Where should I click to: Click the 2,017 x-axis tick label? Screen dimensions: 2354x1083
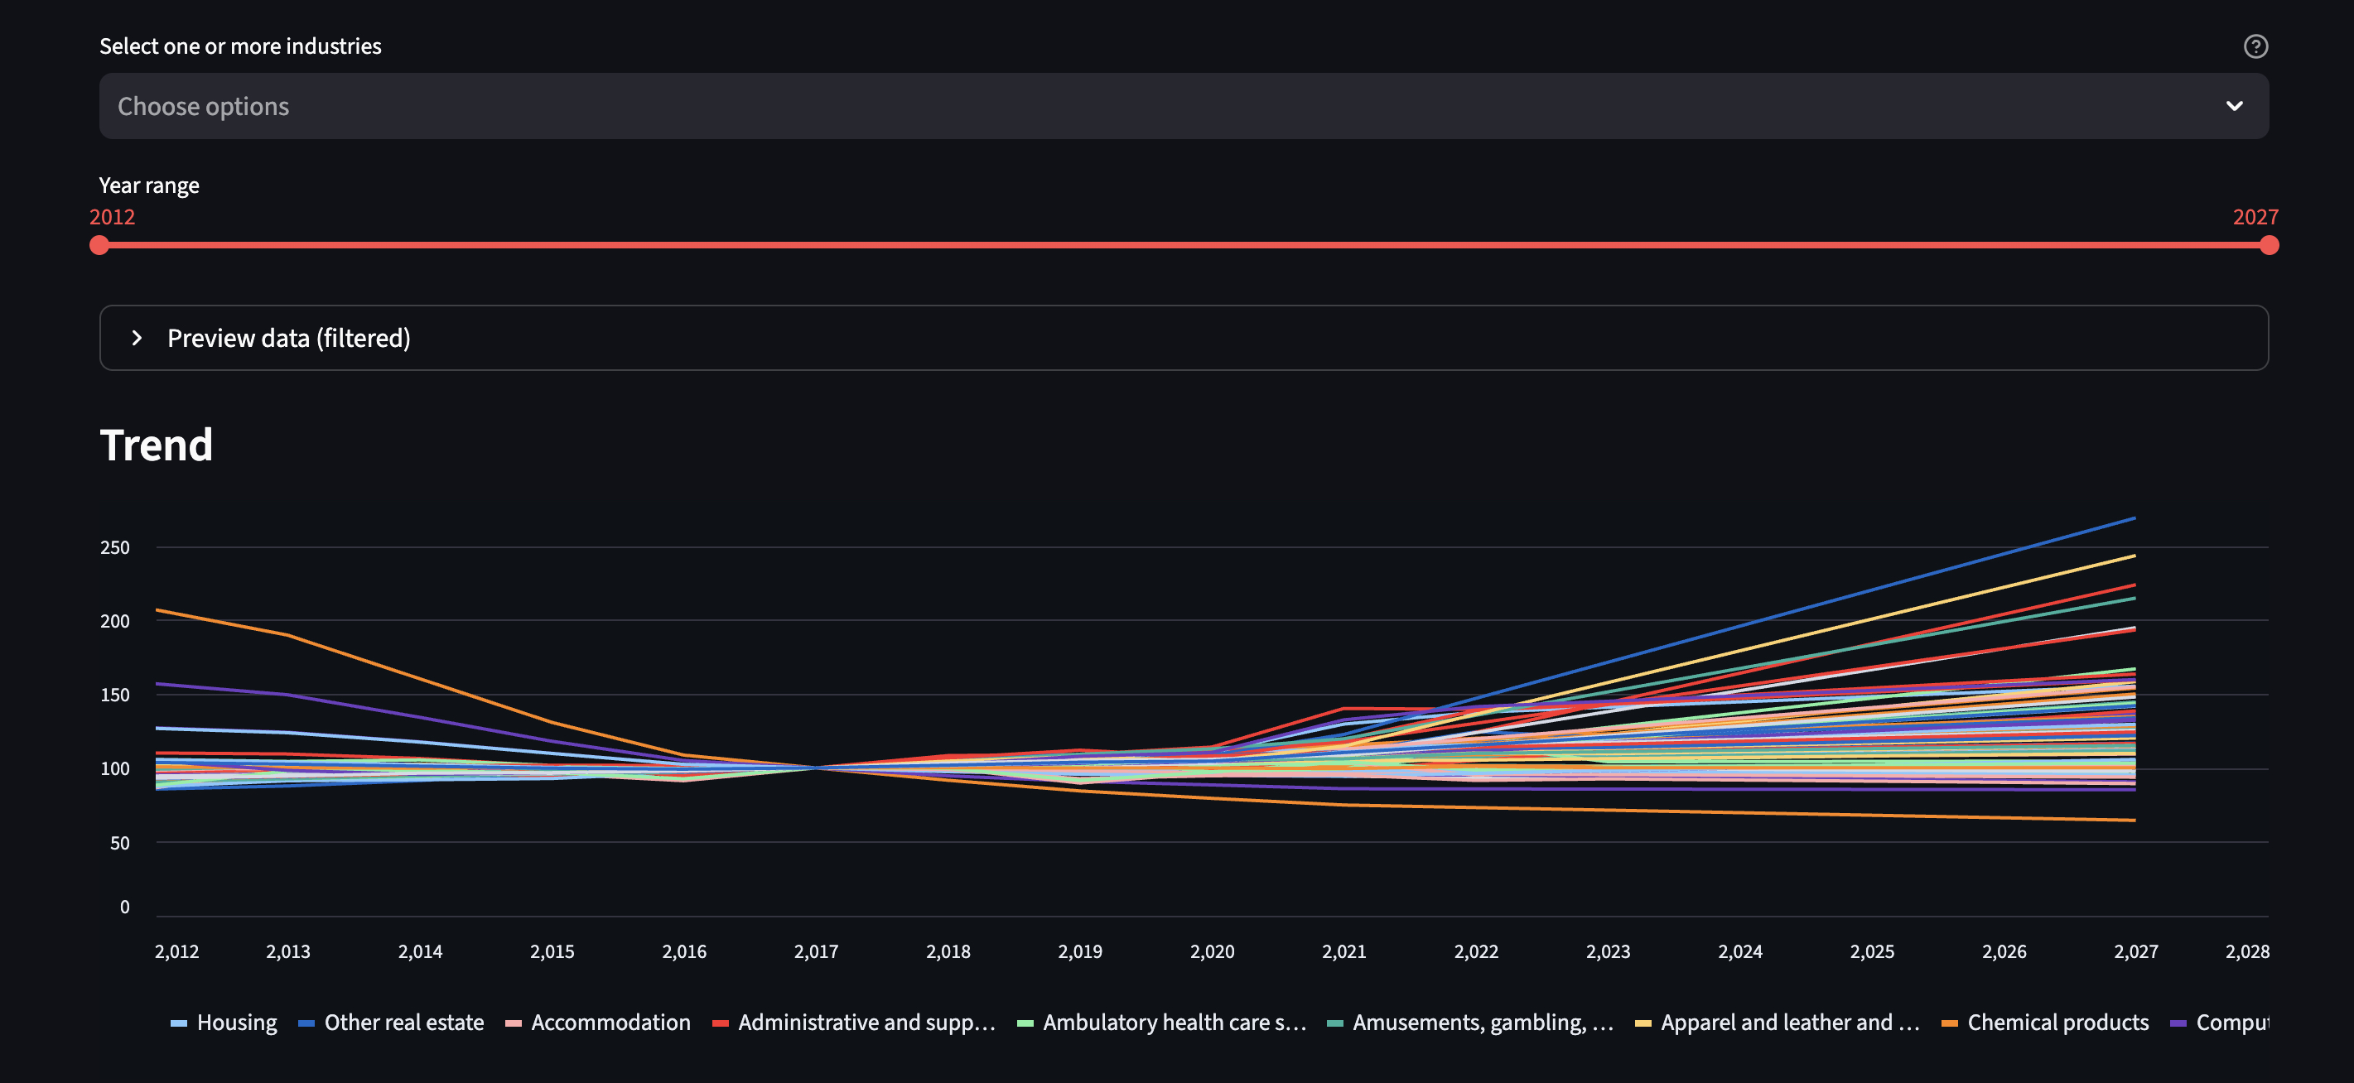(x=815, y=951)
